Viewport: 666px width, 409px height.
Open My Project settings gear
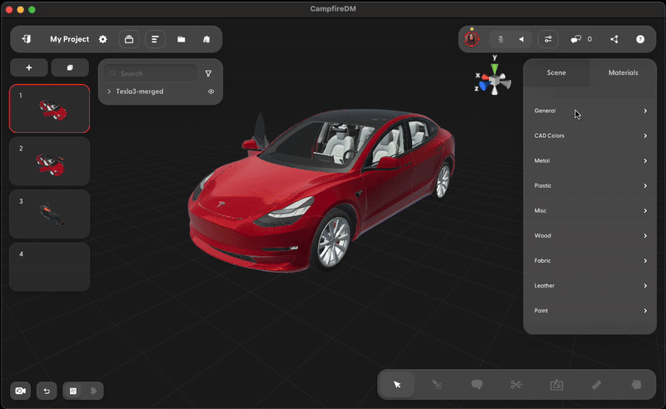click(x=102, y=39)
